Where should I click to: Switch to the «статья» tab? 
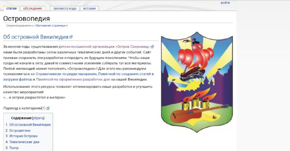(11, 8)
